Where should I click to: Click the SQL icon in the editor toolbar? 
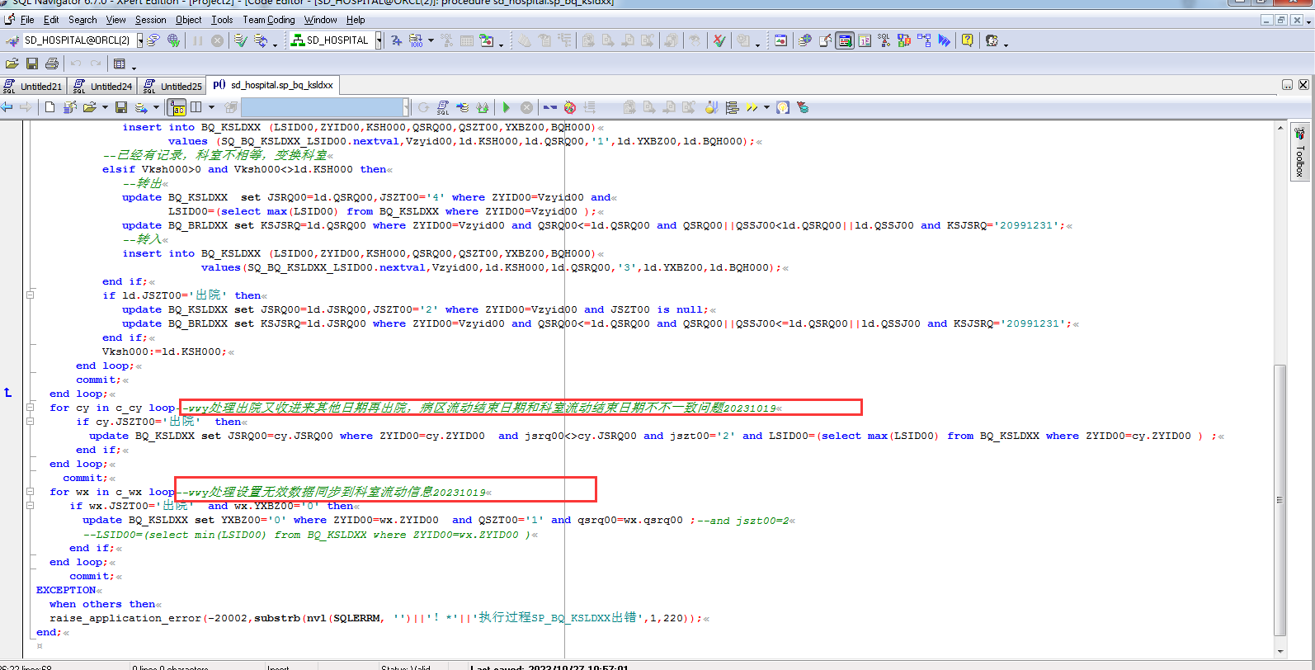pos(443,107)
